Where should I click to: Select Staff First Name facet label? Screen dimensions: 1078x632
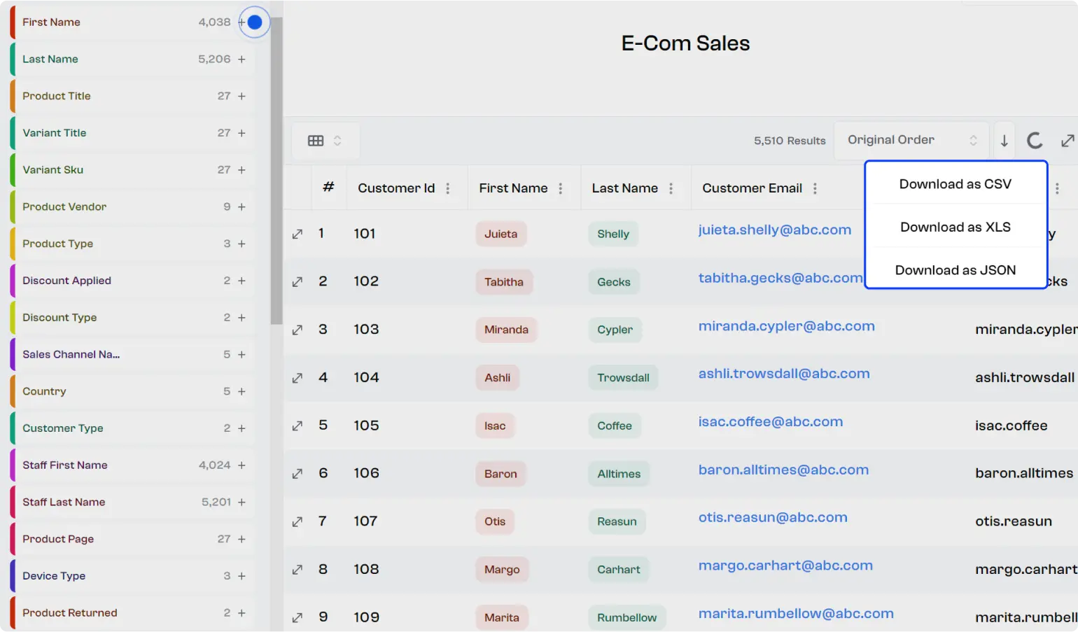(65, 465)
